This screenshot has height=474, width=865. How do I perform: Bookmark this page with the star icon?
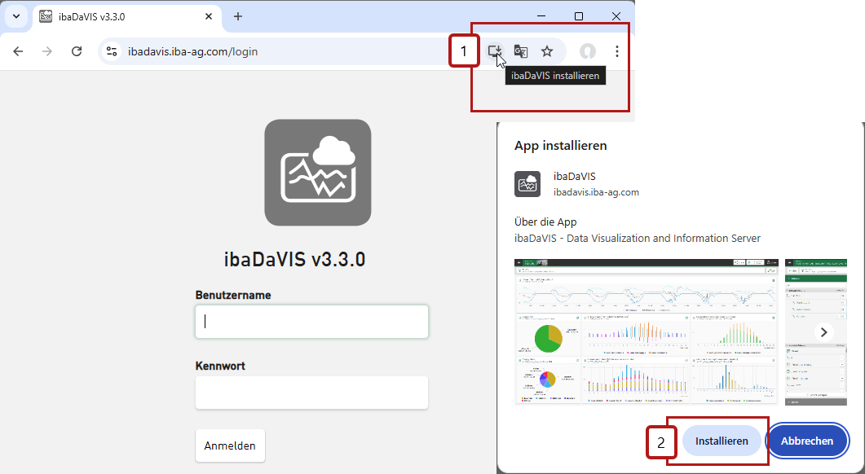pyautogui.click(x=547, y=51)
